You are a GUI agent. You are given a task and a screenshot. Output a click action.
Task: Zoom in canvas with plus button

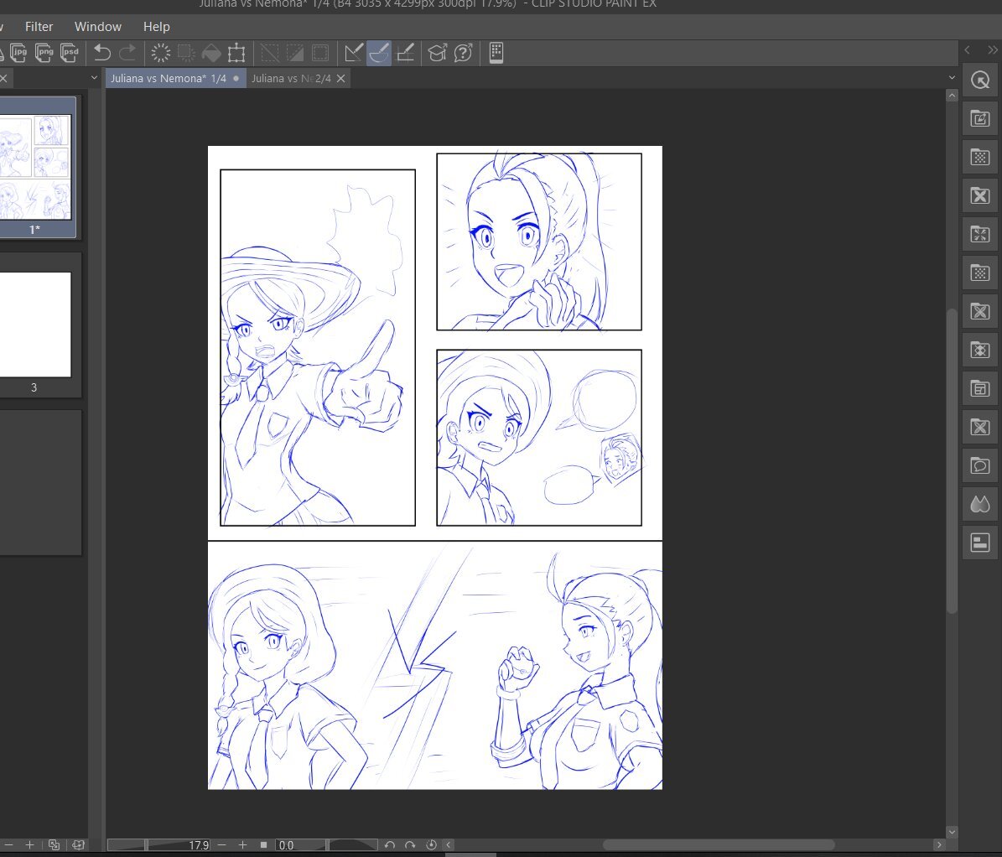(243, 845)
